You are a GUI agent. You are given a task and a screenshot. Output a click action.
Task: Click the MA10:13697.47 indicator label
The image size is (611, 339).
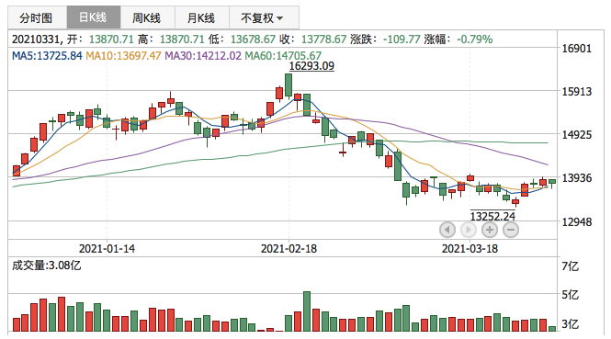tap(123, 56)
